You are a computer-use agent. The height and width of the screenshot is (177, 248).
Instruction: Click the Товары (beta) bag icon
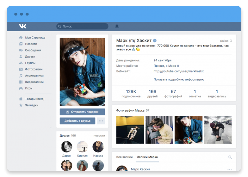tap(21, 99)
